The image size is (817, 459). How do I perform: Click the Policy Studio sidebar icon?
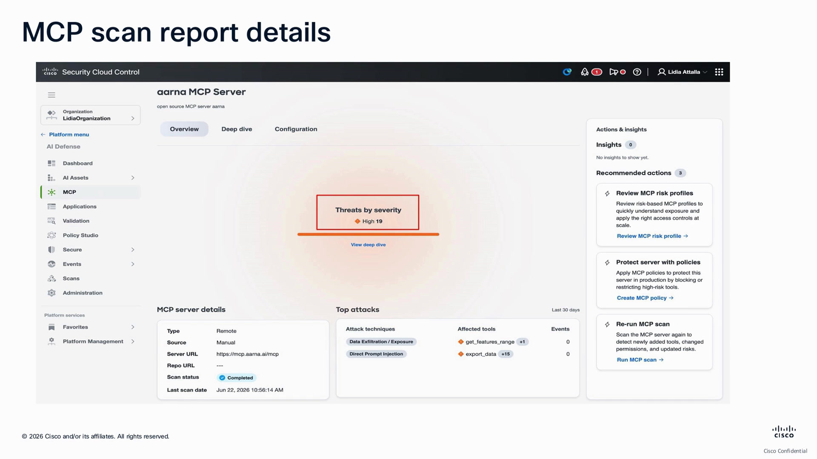[51, 235]
